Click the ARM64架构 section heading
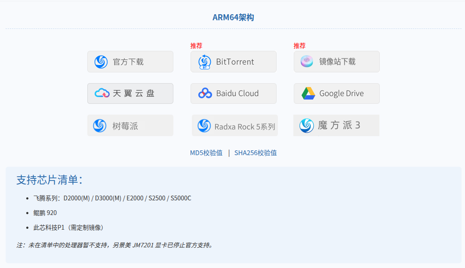Image resolution: width=465 pixels, height=268 pixels. pos(233,18)
